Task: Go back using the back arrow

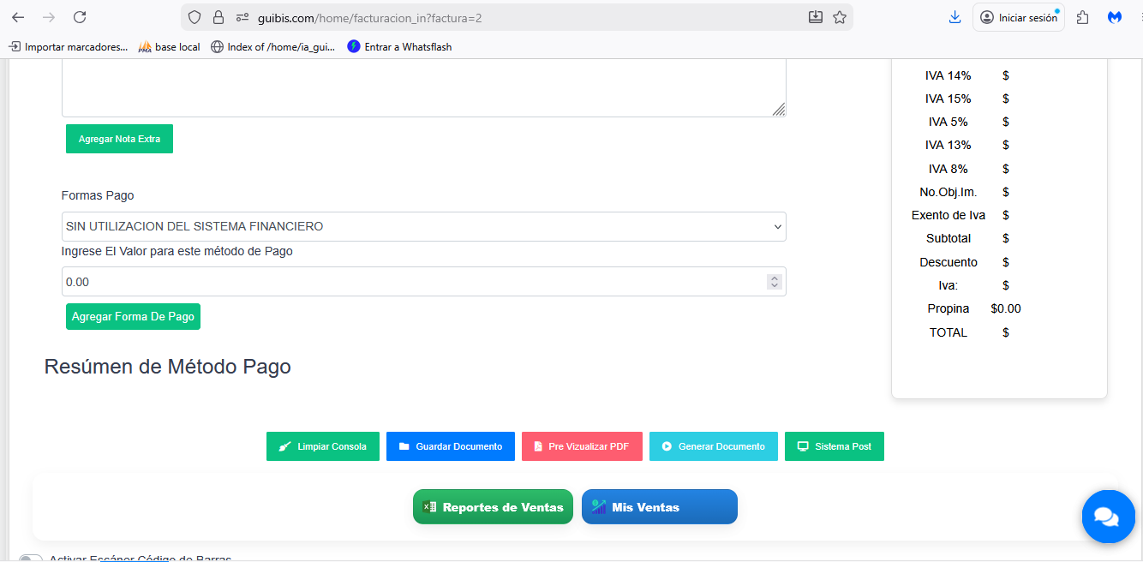Action: pyautogui.click(x=18, y=17)
